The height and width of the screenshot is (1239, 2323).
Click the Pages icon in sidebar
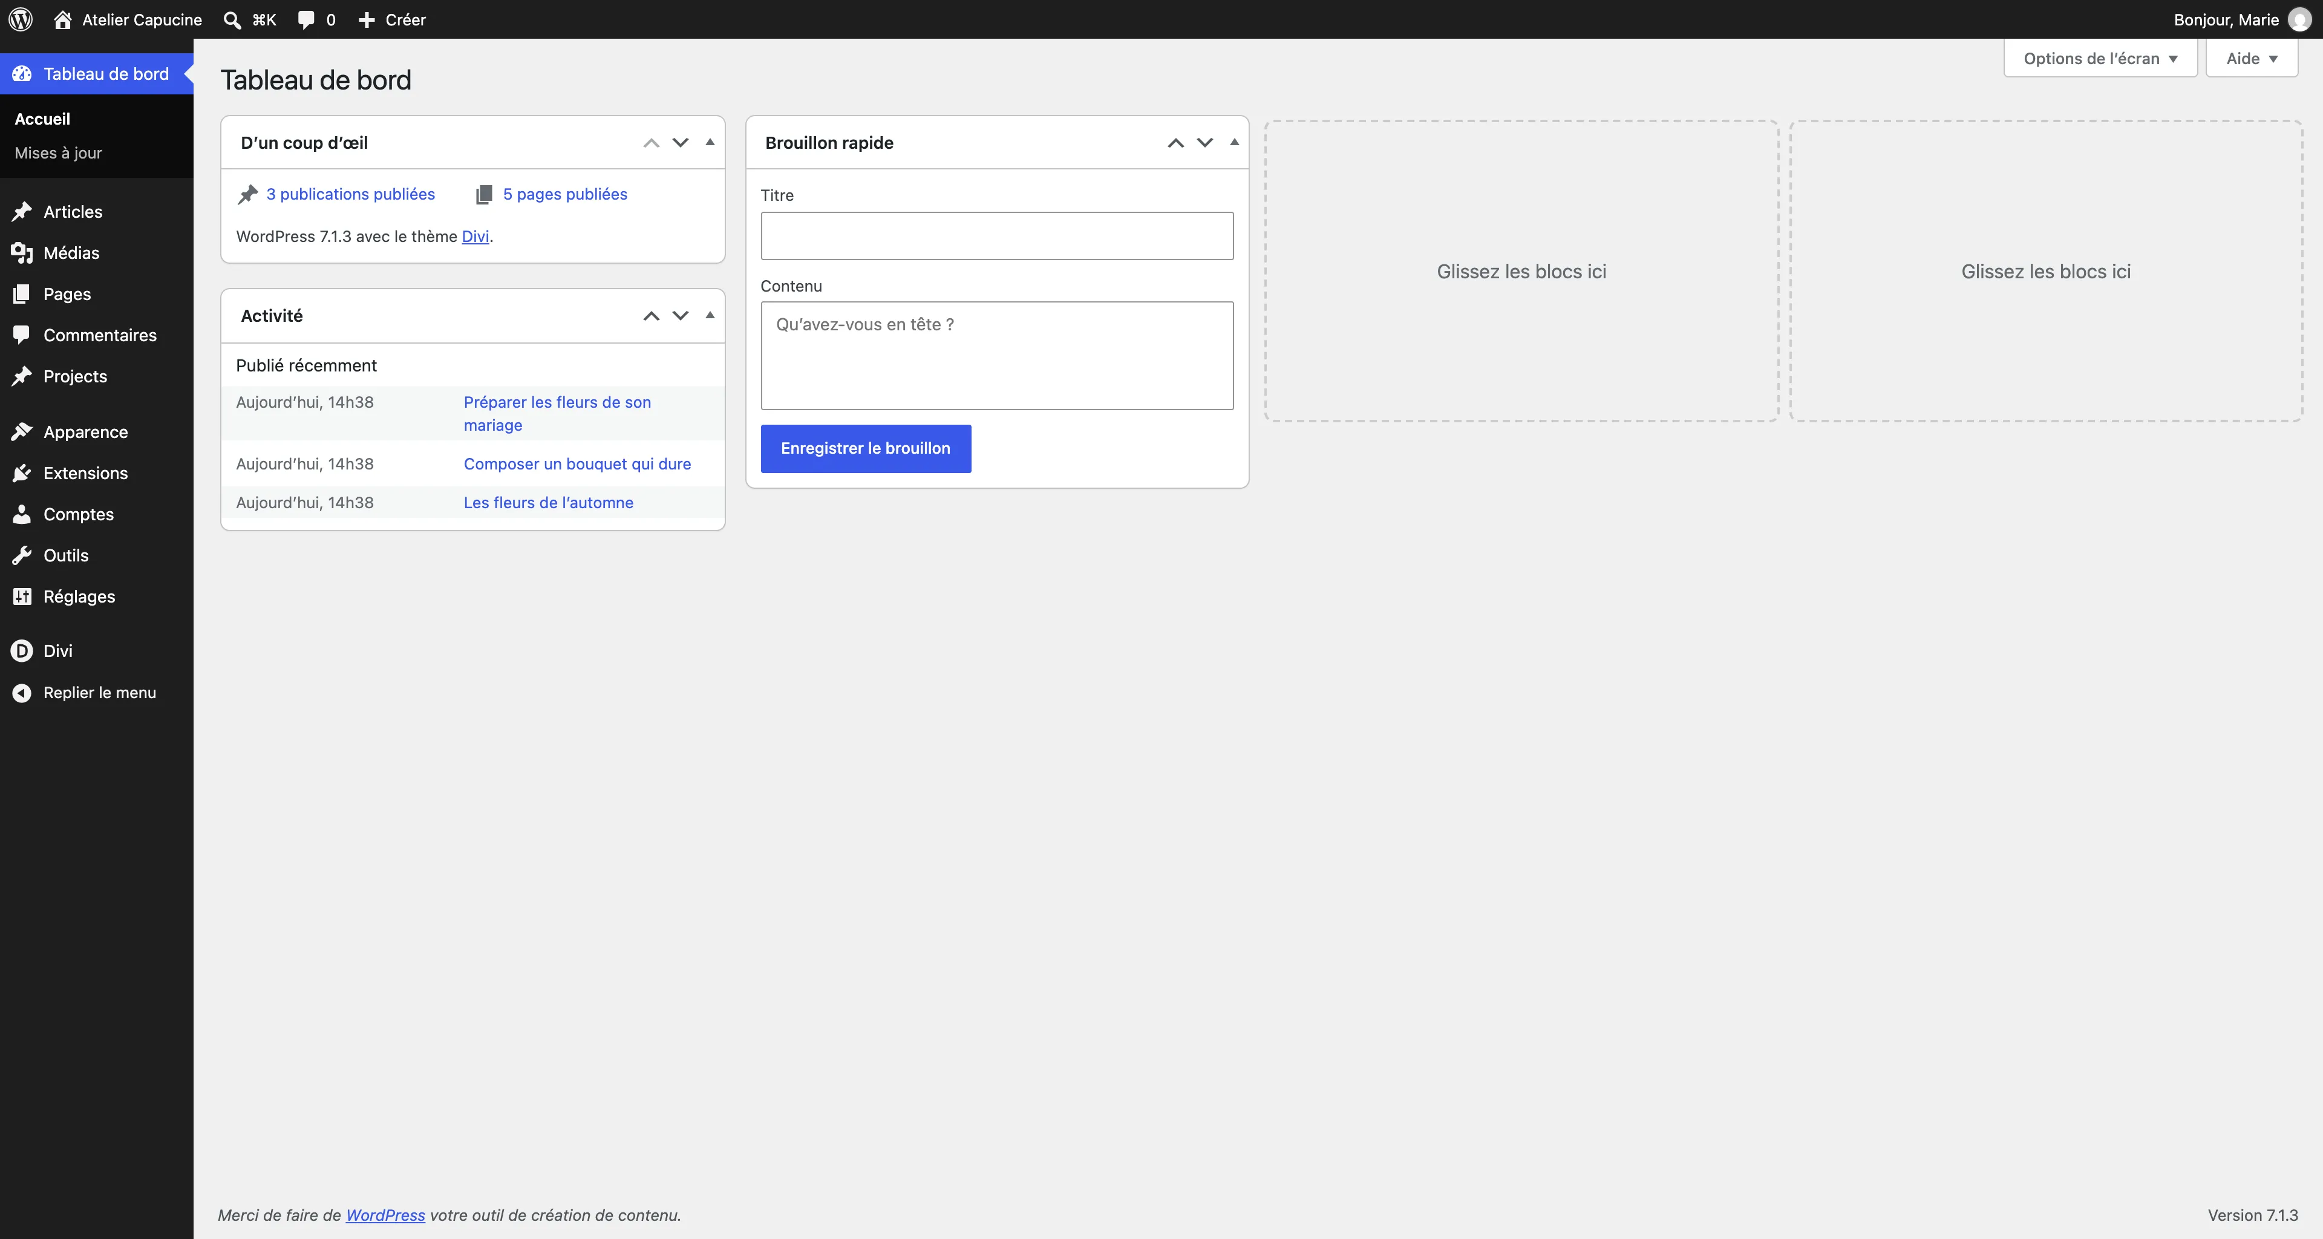click(22, 294)
